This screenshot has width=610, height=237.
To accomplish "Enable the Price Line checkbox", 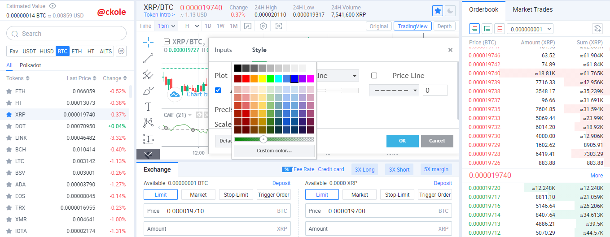I will point(374,76).
